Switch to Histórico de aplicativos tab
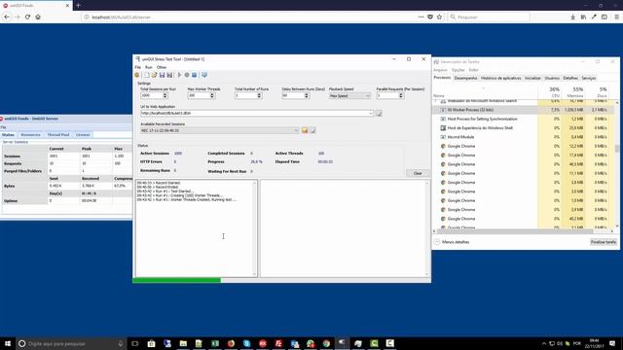The height and width of the screenshot is (350, 623). tap(501, 78)
